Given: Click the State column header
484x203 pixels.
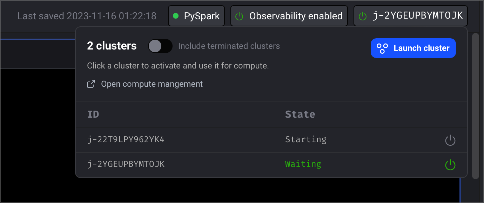Looking at the screenshot, I should tap(300, 114).
